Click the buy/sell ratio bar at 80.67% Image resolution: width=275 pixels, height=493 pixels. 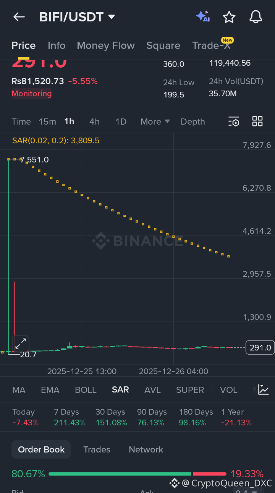click(x=118, y=474)
